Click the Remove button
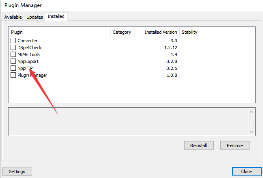The width and height of the screenshot is (263, 178). (235, 145)
